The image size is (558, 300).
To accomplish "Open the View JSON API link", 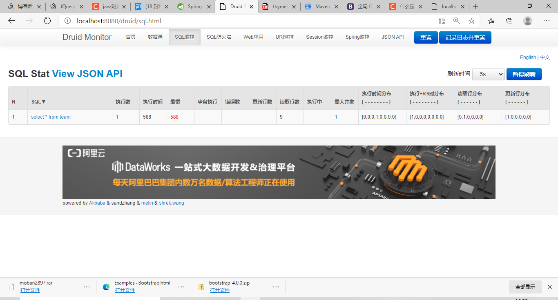I will 87,74.
